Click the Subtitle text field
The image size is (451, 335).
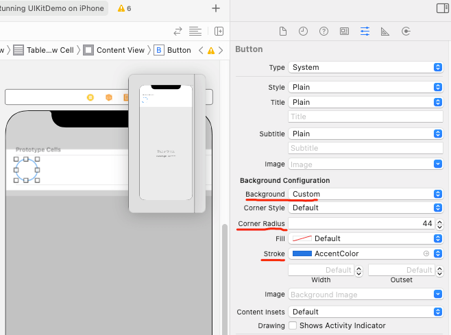pos(365,148)
